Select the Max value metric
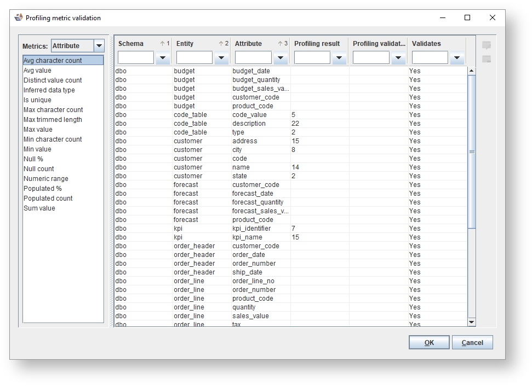Screen dimensions: 532x386 click(x=63, y=130)
